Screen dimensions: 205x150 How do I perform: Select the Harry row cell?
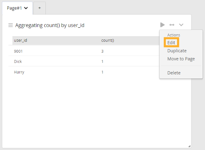click(19, 72)
